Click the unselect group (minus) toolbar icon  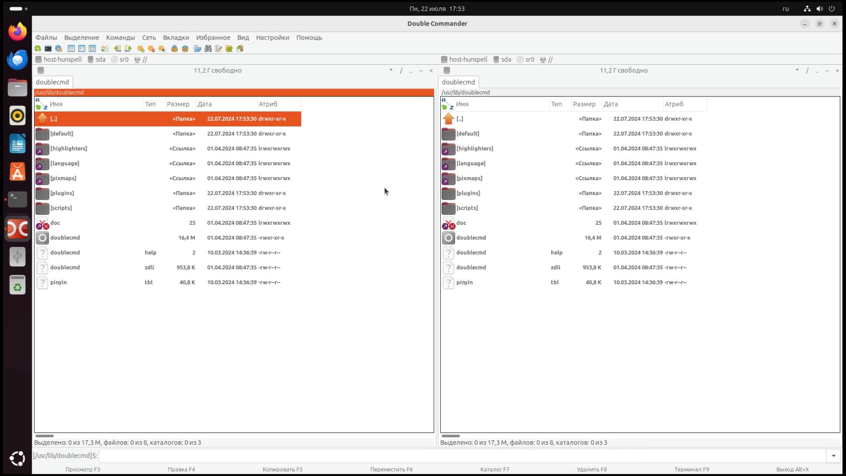tap(151, 48)
